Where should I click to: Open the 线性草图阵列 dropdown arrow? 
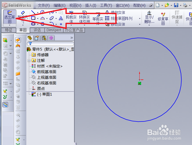(x=140, y=18)
